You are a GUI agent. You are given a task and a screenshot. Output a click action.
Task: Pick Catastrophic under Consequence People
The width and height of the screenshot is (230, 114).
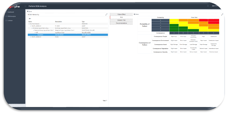214,37
